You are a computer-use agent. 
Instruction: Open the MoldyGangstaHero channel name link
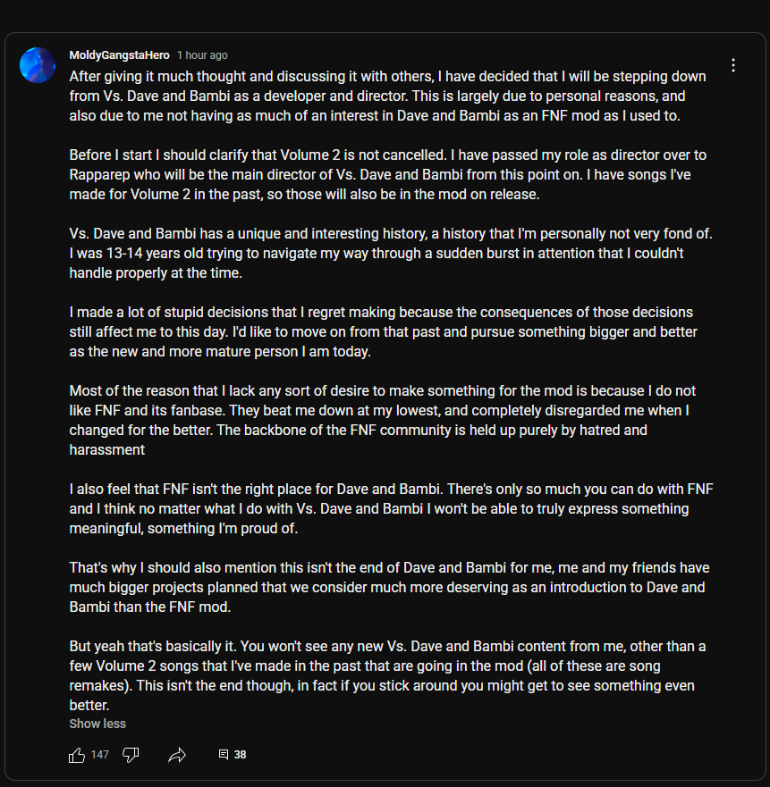(x=119, y=55)
